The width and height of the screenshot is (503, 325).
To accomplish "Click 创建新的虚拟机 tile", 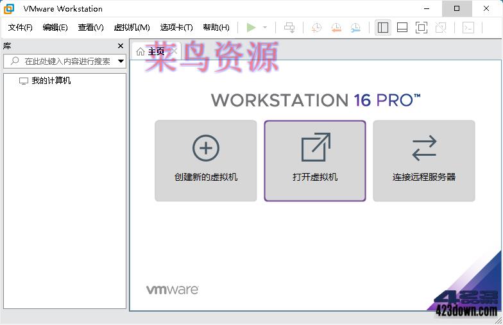I will click(x=205, y=161).
